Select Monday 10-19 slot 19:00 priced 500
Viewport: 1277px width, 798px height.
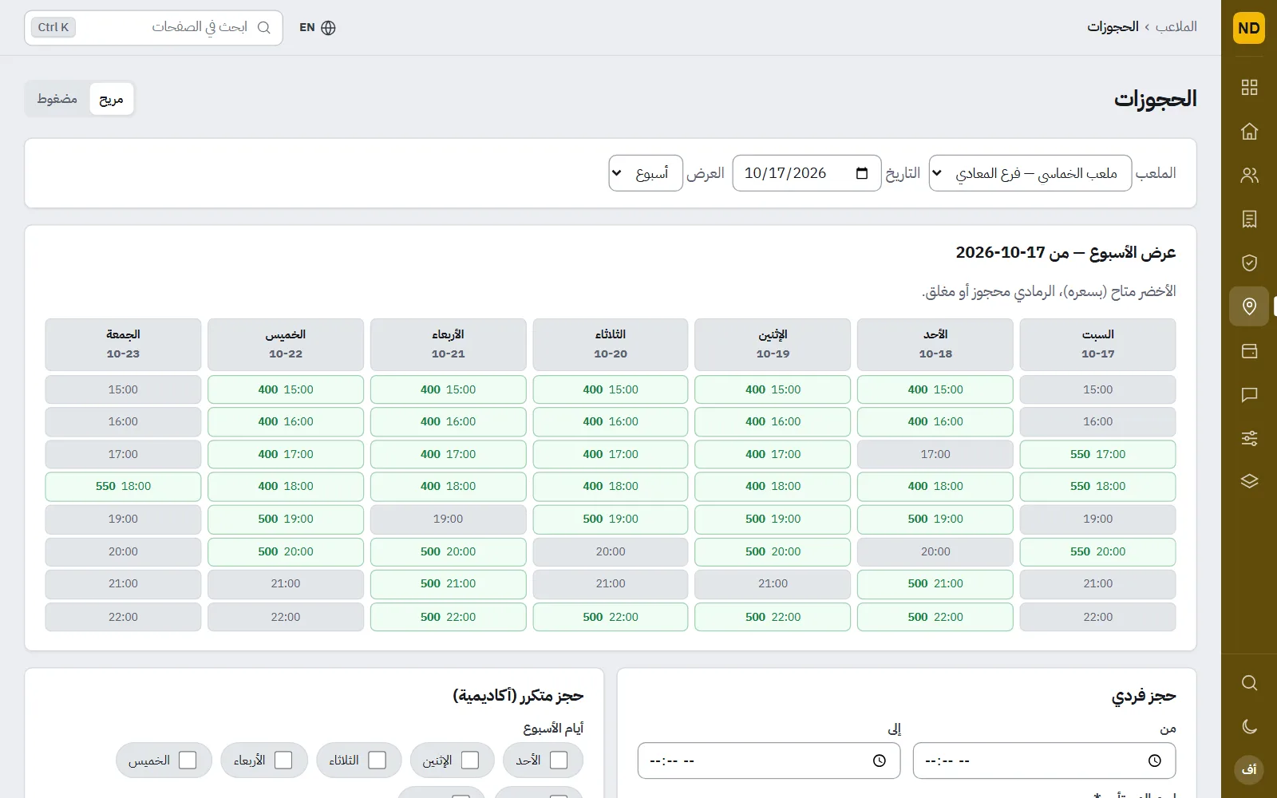(773, 519)
